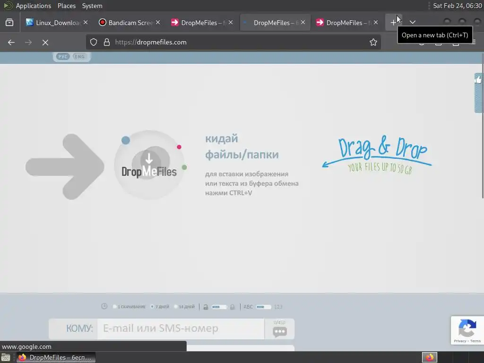This screenshot has width=484, height=363.
Task: Close the Linux_Download tab
Action: coord(86,23)
